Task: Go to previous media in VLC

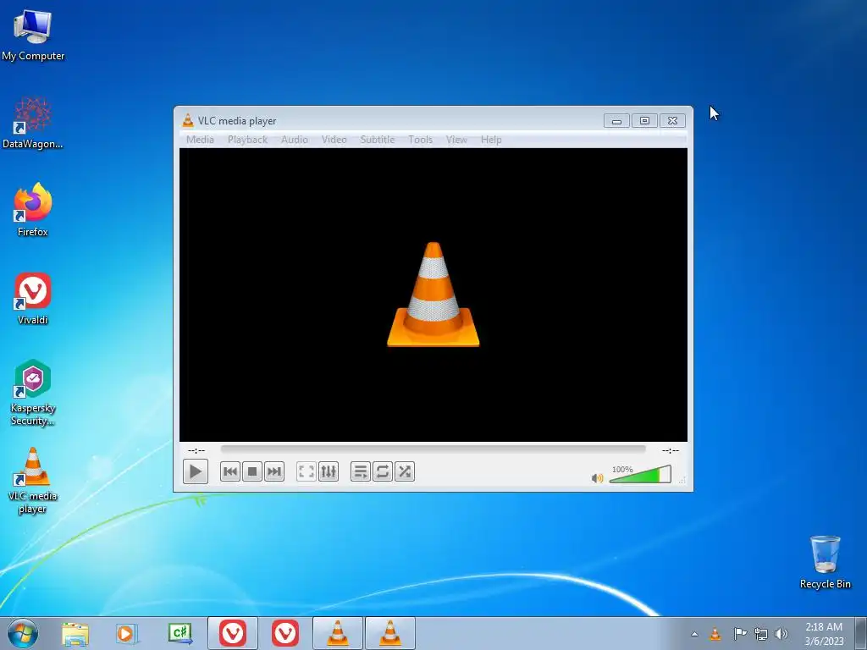Action: pyautogui.click(x=230, y=471)
